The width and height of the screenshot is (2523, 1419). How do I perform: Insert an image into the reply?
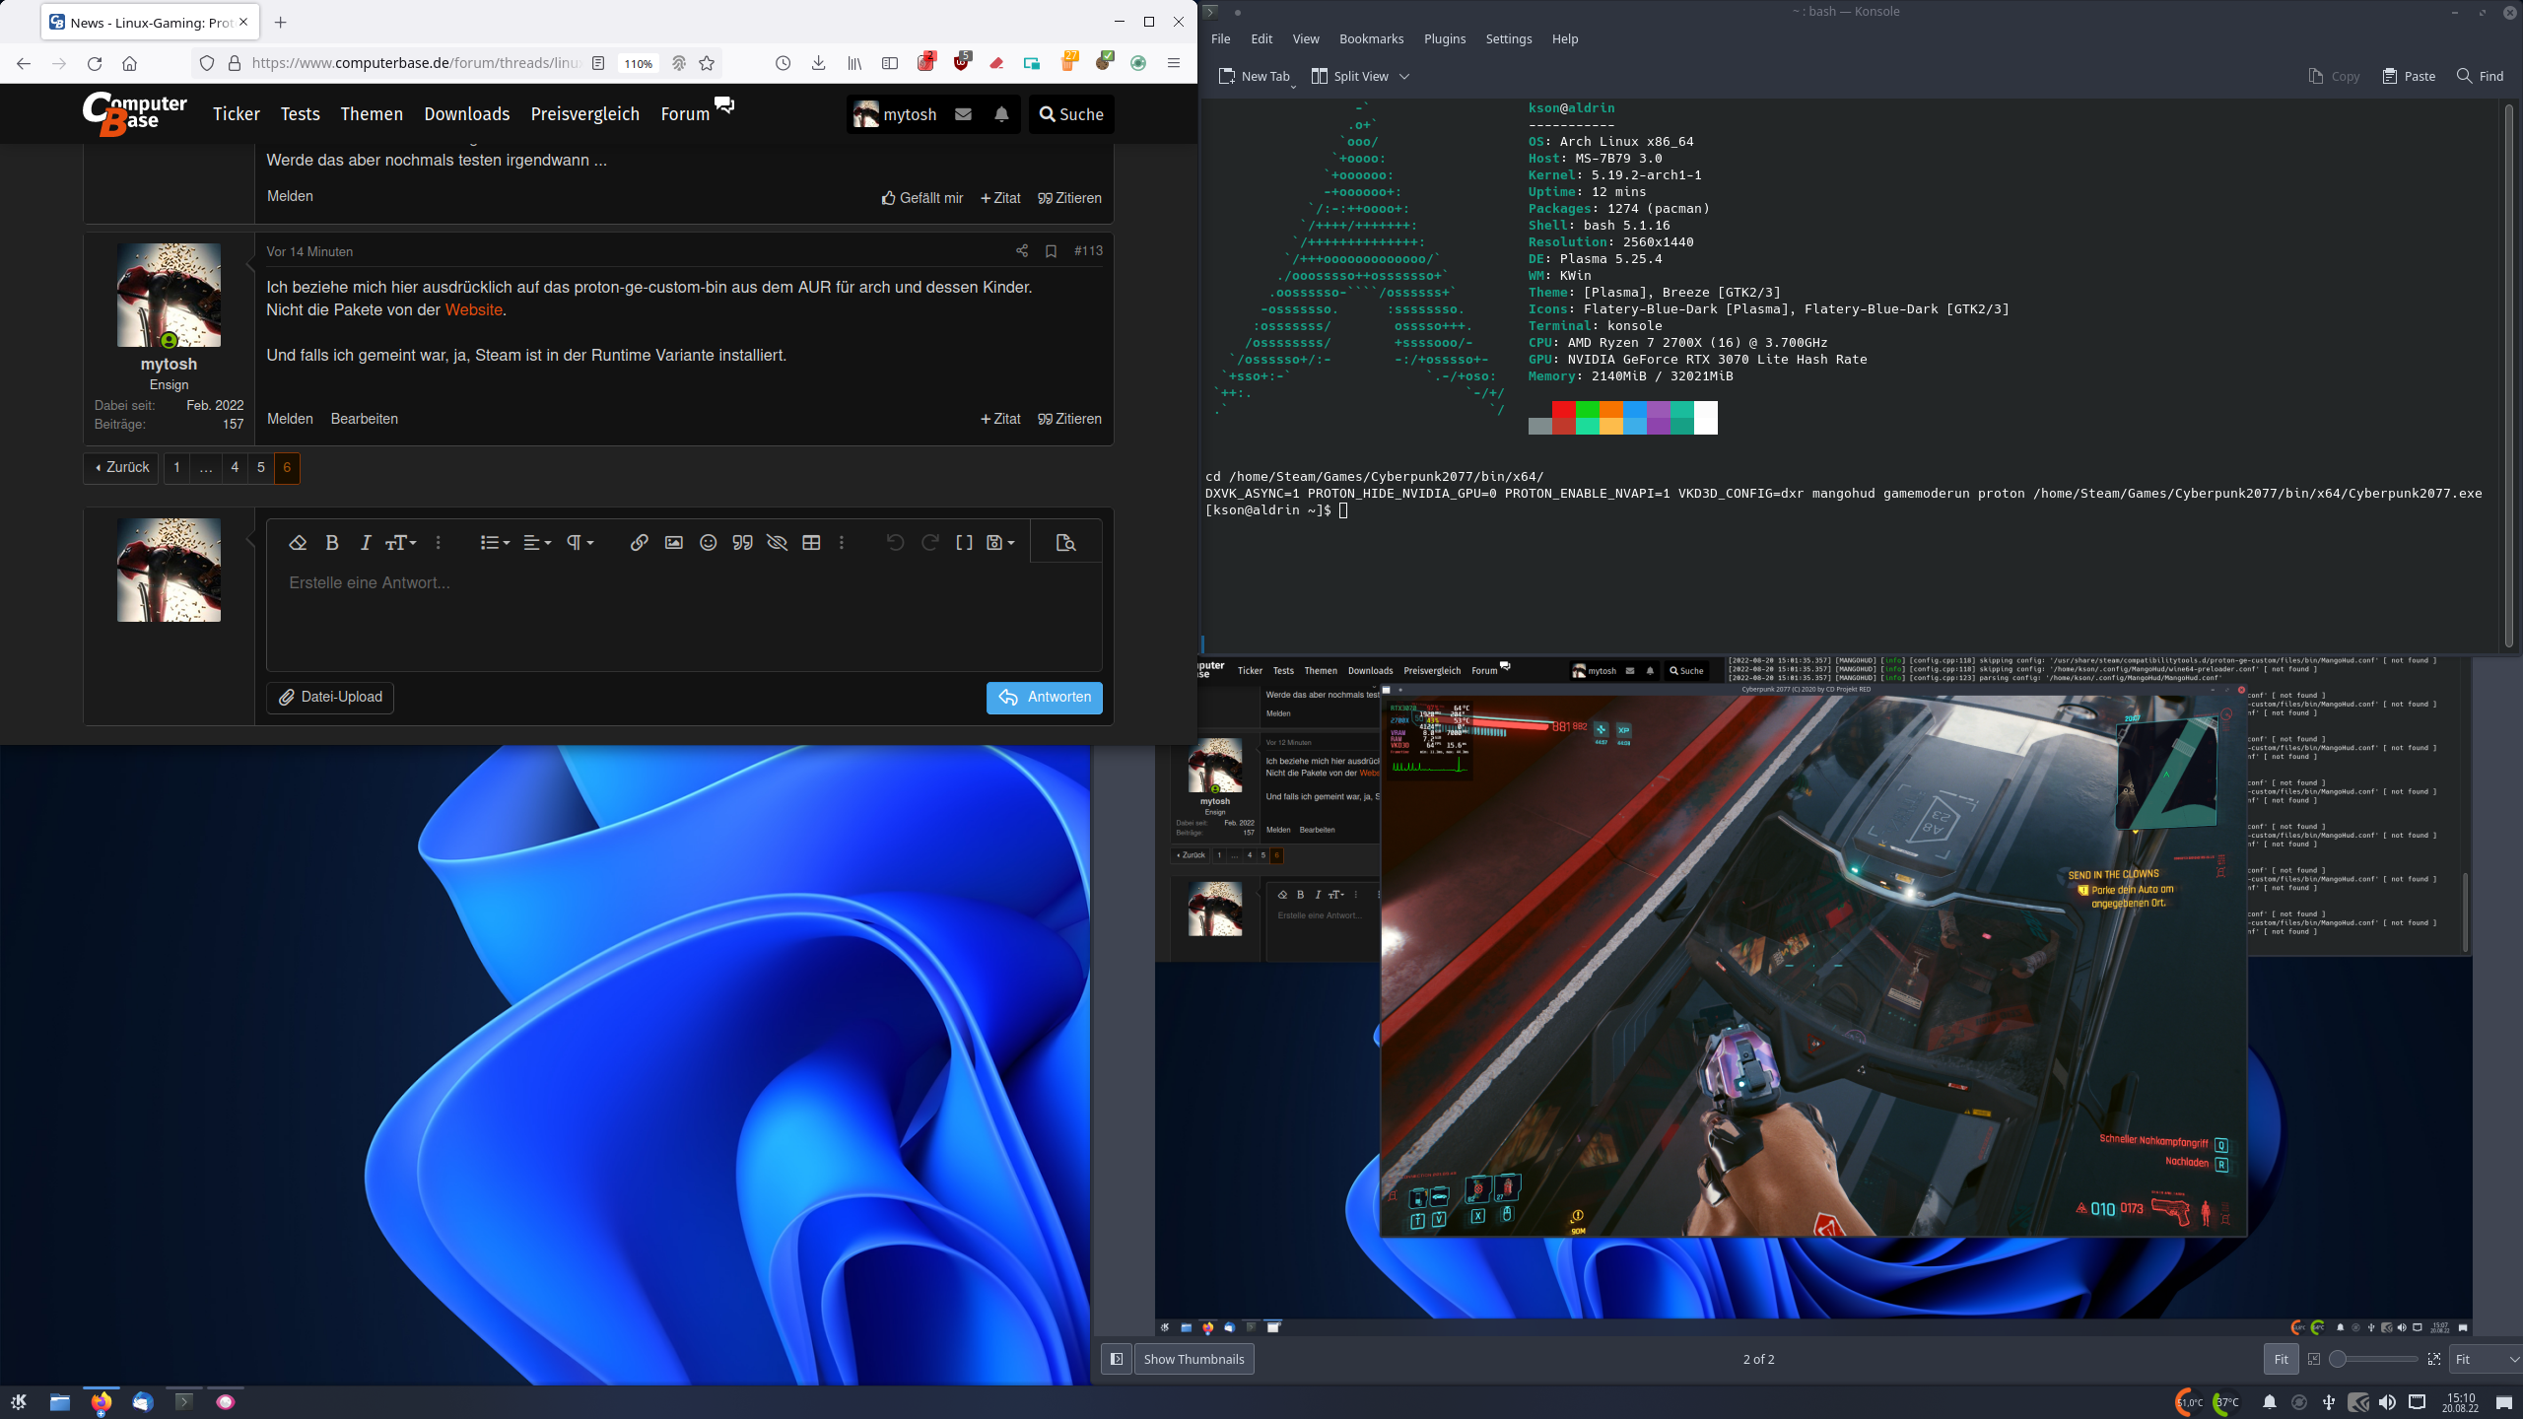tap(673, 542)
